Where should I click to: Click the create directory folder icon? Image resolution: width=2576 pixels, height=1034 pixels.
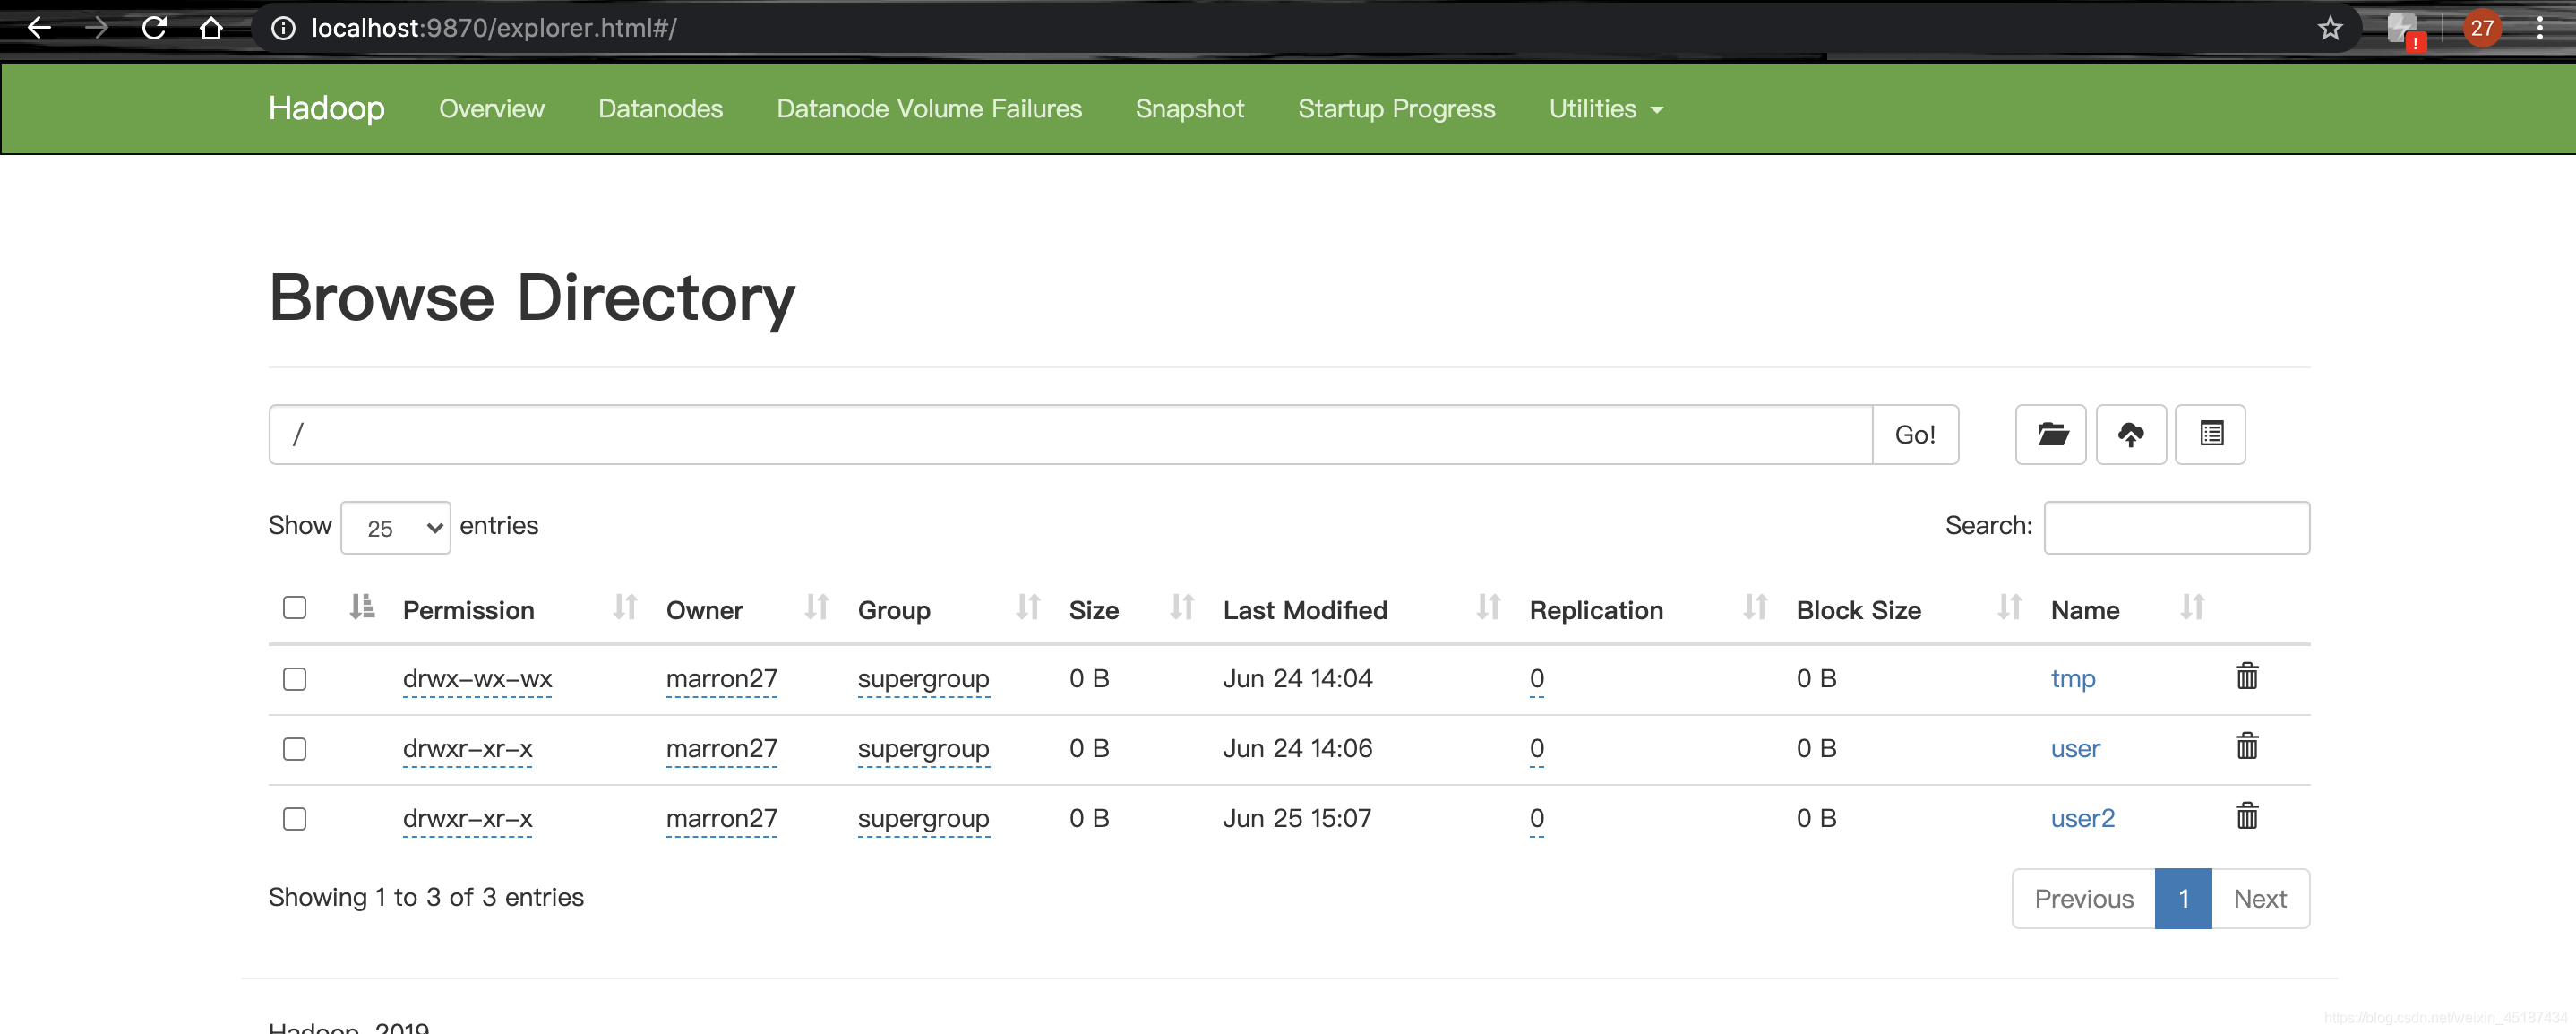[2050, 434]
